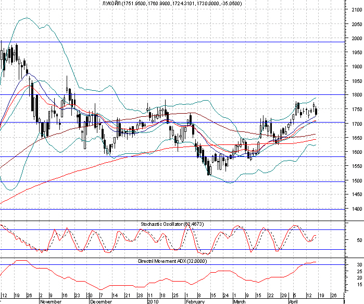Viewport: 364px width, 304px height.
Task: Select the November month label
Action: pyautogui.click(x=51, y=302)
